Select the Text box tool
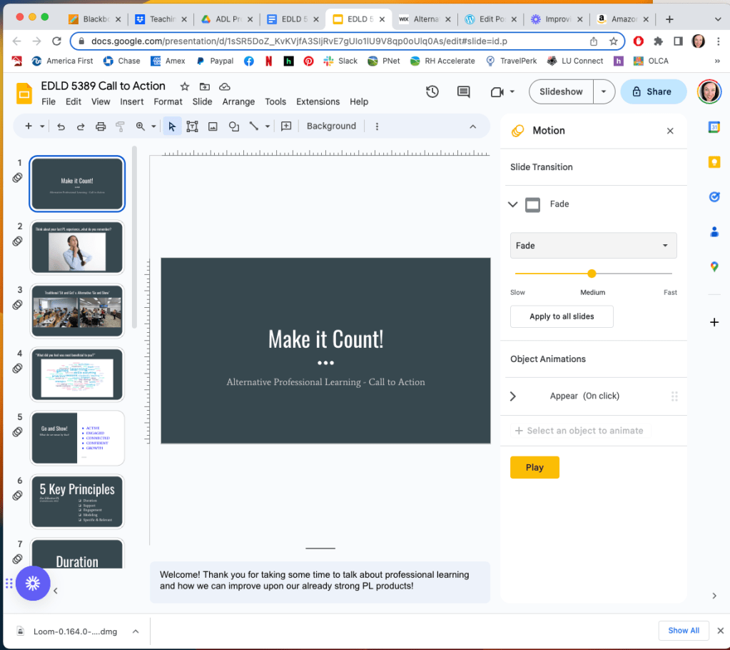This screenshot has width=730, height=650. [192, 126]
